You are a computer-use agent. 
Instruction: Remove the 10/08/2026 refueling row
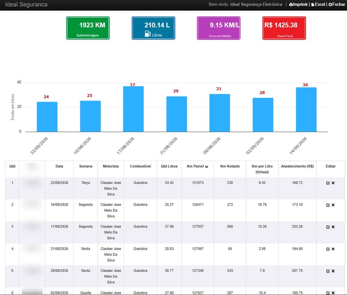(333, 205)
